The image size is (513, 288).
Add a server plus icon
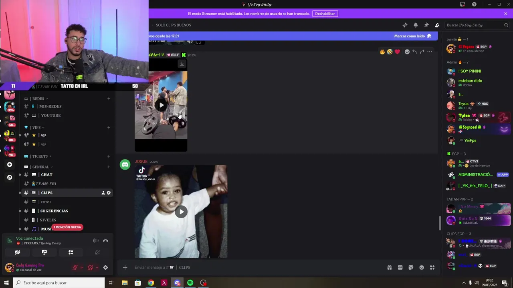coord(10,164)
